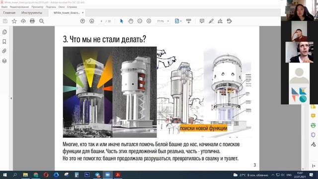Screen dimensions: 318x179
Task: Click the page number input field
Action: (x=101, y=21)
